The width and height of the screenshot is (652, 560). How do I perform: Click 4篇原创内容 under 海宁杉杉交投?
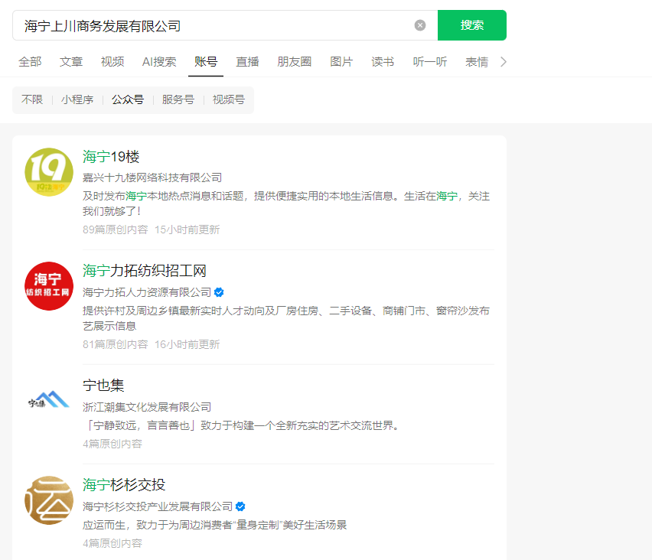coord(112,543)
